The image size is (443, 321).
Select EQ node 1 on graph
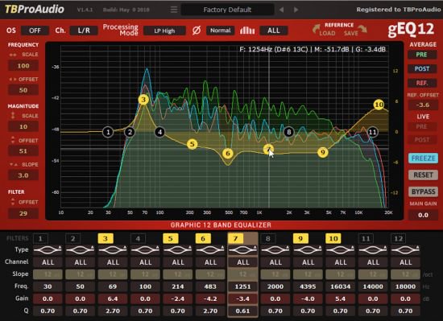point(108,132)
